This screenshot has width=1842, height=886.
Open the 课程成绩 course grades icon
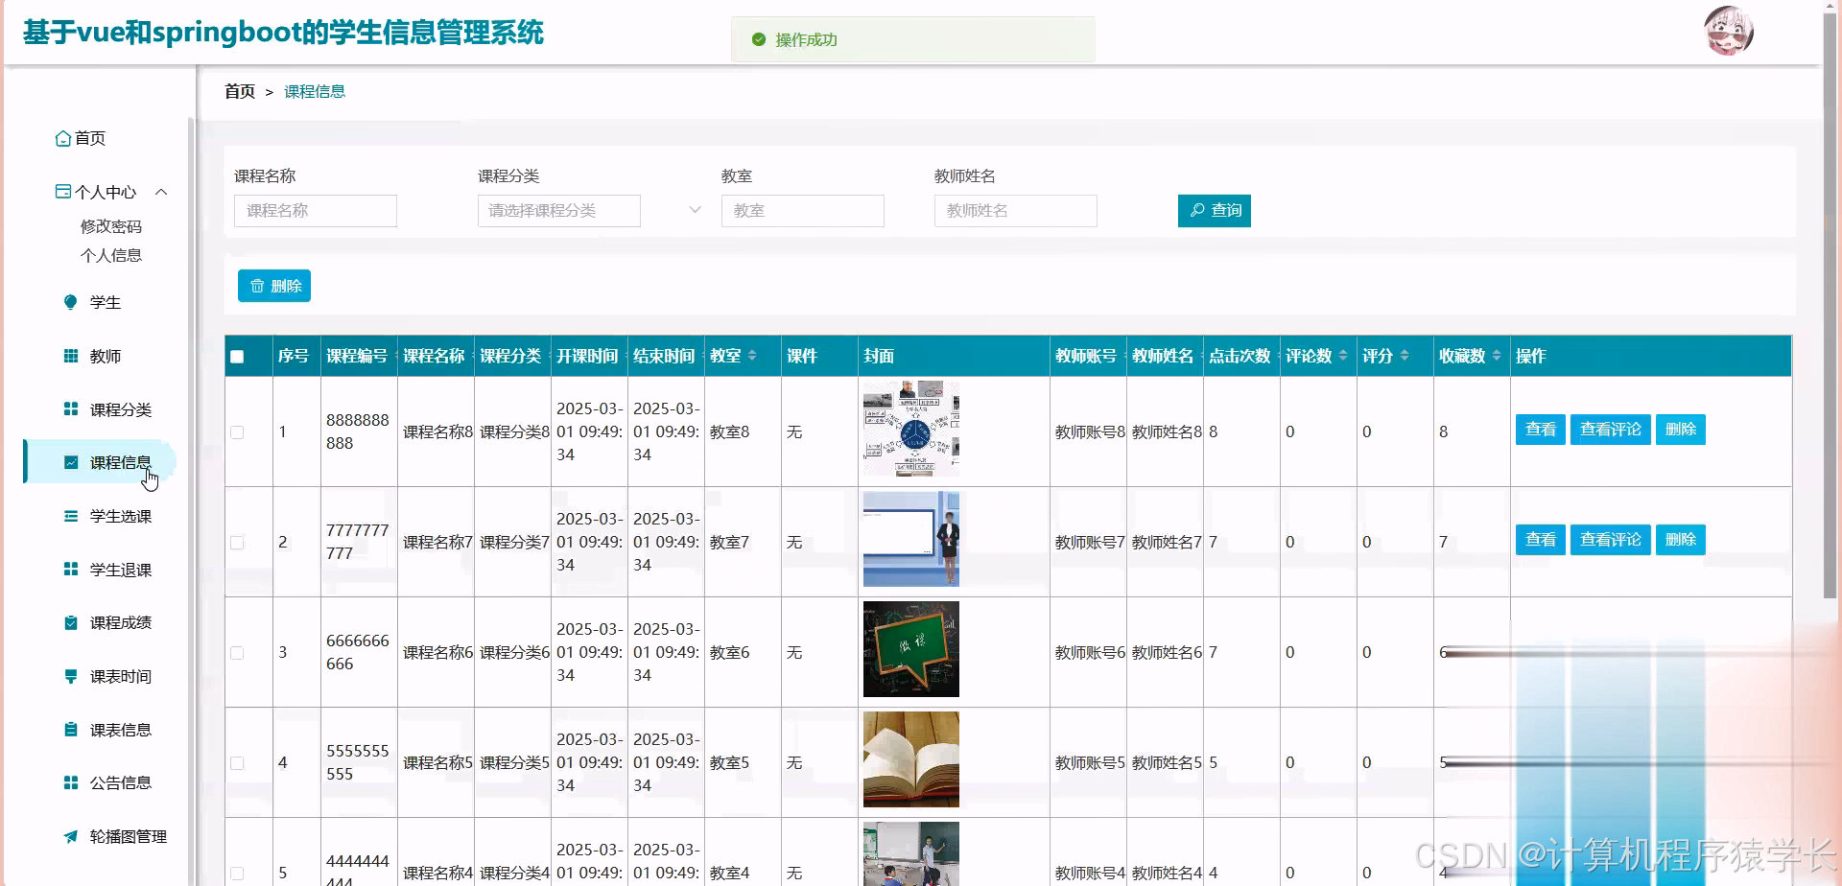[x=70, y=621]
